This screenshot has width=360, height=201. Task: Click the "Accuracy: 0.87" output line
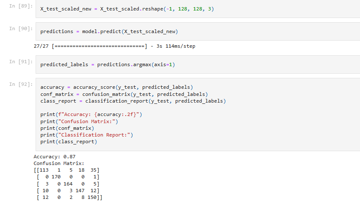pyautogui.click(x=54, y=157)
